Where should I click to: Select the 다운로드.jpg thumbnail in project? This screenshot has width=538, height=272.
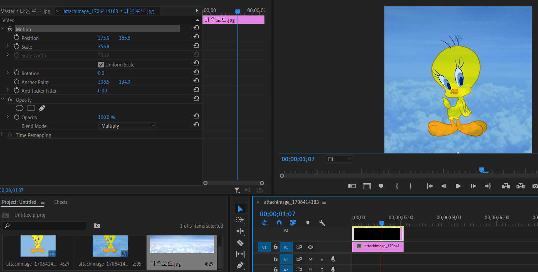(182, 244)
